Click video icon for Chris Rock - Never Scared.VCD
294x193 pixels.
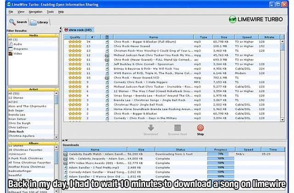tap(107, 78)
